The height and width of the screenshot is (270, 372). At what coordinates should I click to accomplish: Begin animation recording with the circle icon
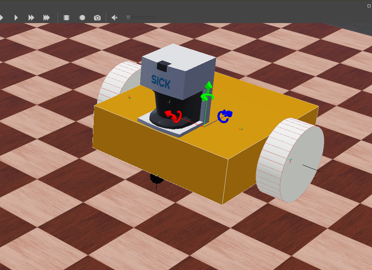pyautogui.click(x=82, y=17)
